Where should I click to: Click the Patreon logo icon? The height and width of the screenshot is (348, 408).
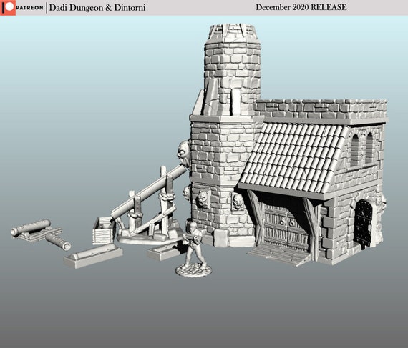(8, 8)
